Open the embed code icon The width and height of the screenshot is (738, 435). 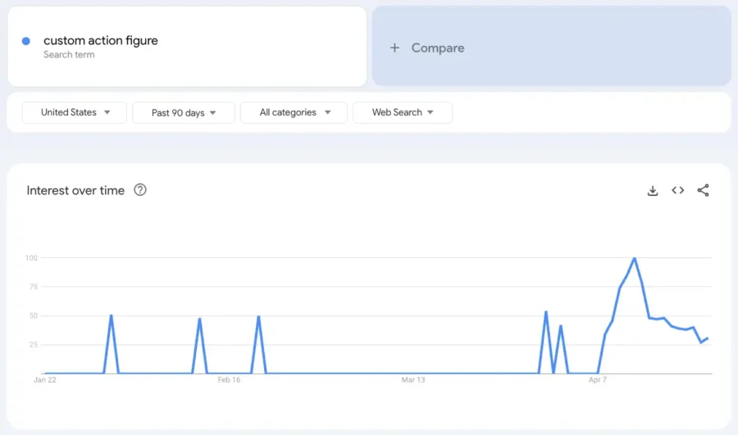tap(678, 190)
